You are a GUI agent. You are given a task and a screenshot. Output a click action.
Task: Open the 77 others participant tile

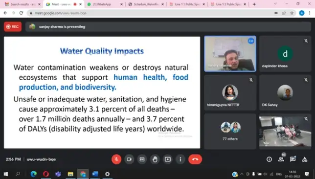230,132
